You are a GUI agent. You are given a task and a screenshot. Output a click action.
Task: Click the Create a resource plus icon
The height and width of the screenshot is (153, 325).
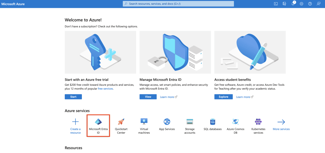coord(75,122)
